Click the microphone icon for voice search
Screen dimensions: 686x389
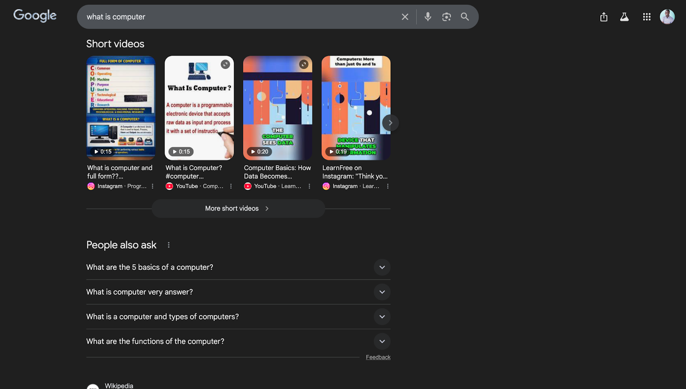[x=427, y=17]
